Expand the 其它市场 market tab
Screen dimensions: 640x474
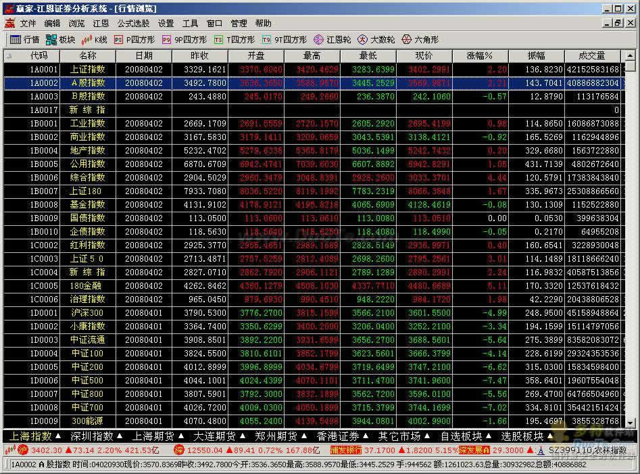tap(404, 436)
